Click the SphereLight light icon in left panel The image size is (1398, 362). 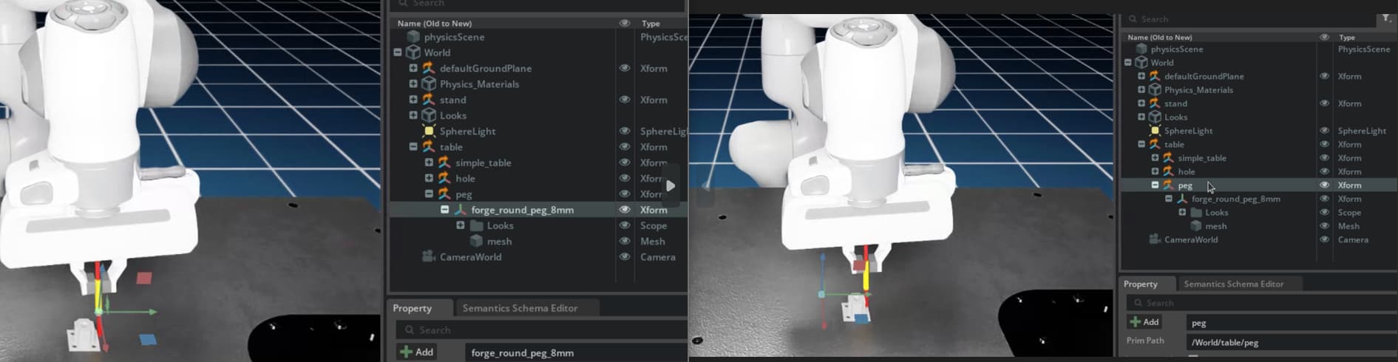pyautogui.click(x=429, y=131)
